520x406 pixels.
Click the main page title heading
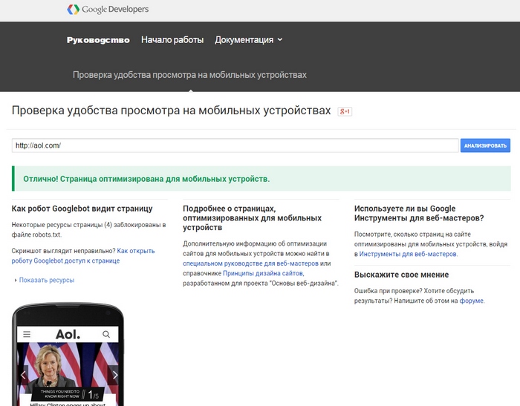(x=171, y=111)
